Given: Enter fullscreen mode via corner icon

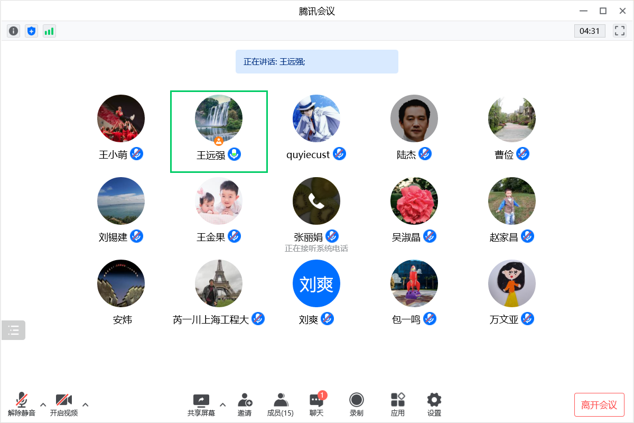Looking at the screenshot, I should (619, 31).
